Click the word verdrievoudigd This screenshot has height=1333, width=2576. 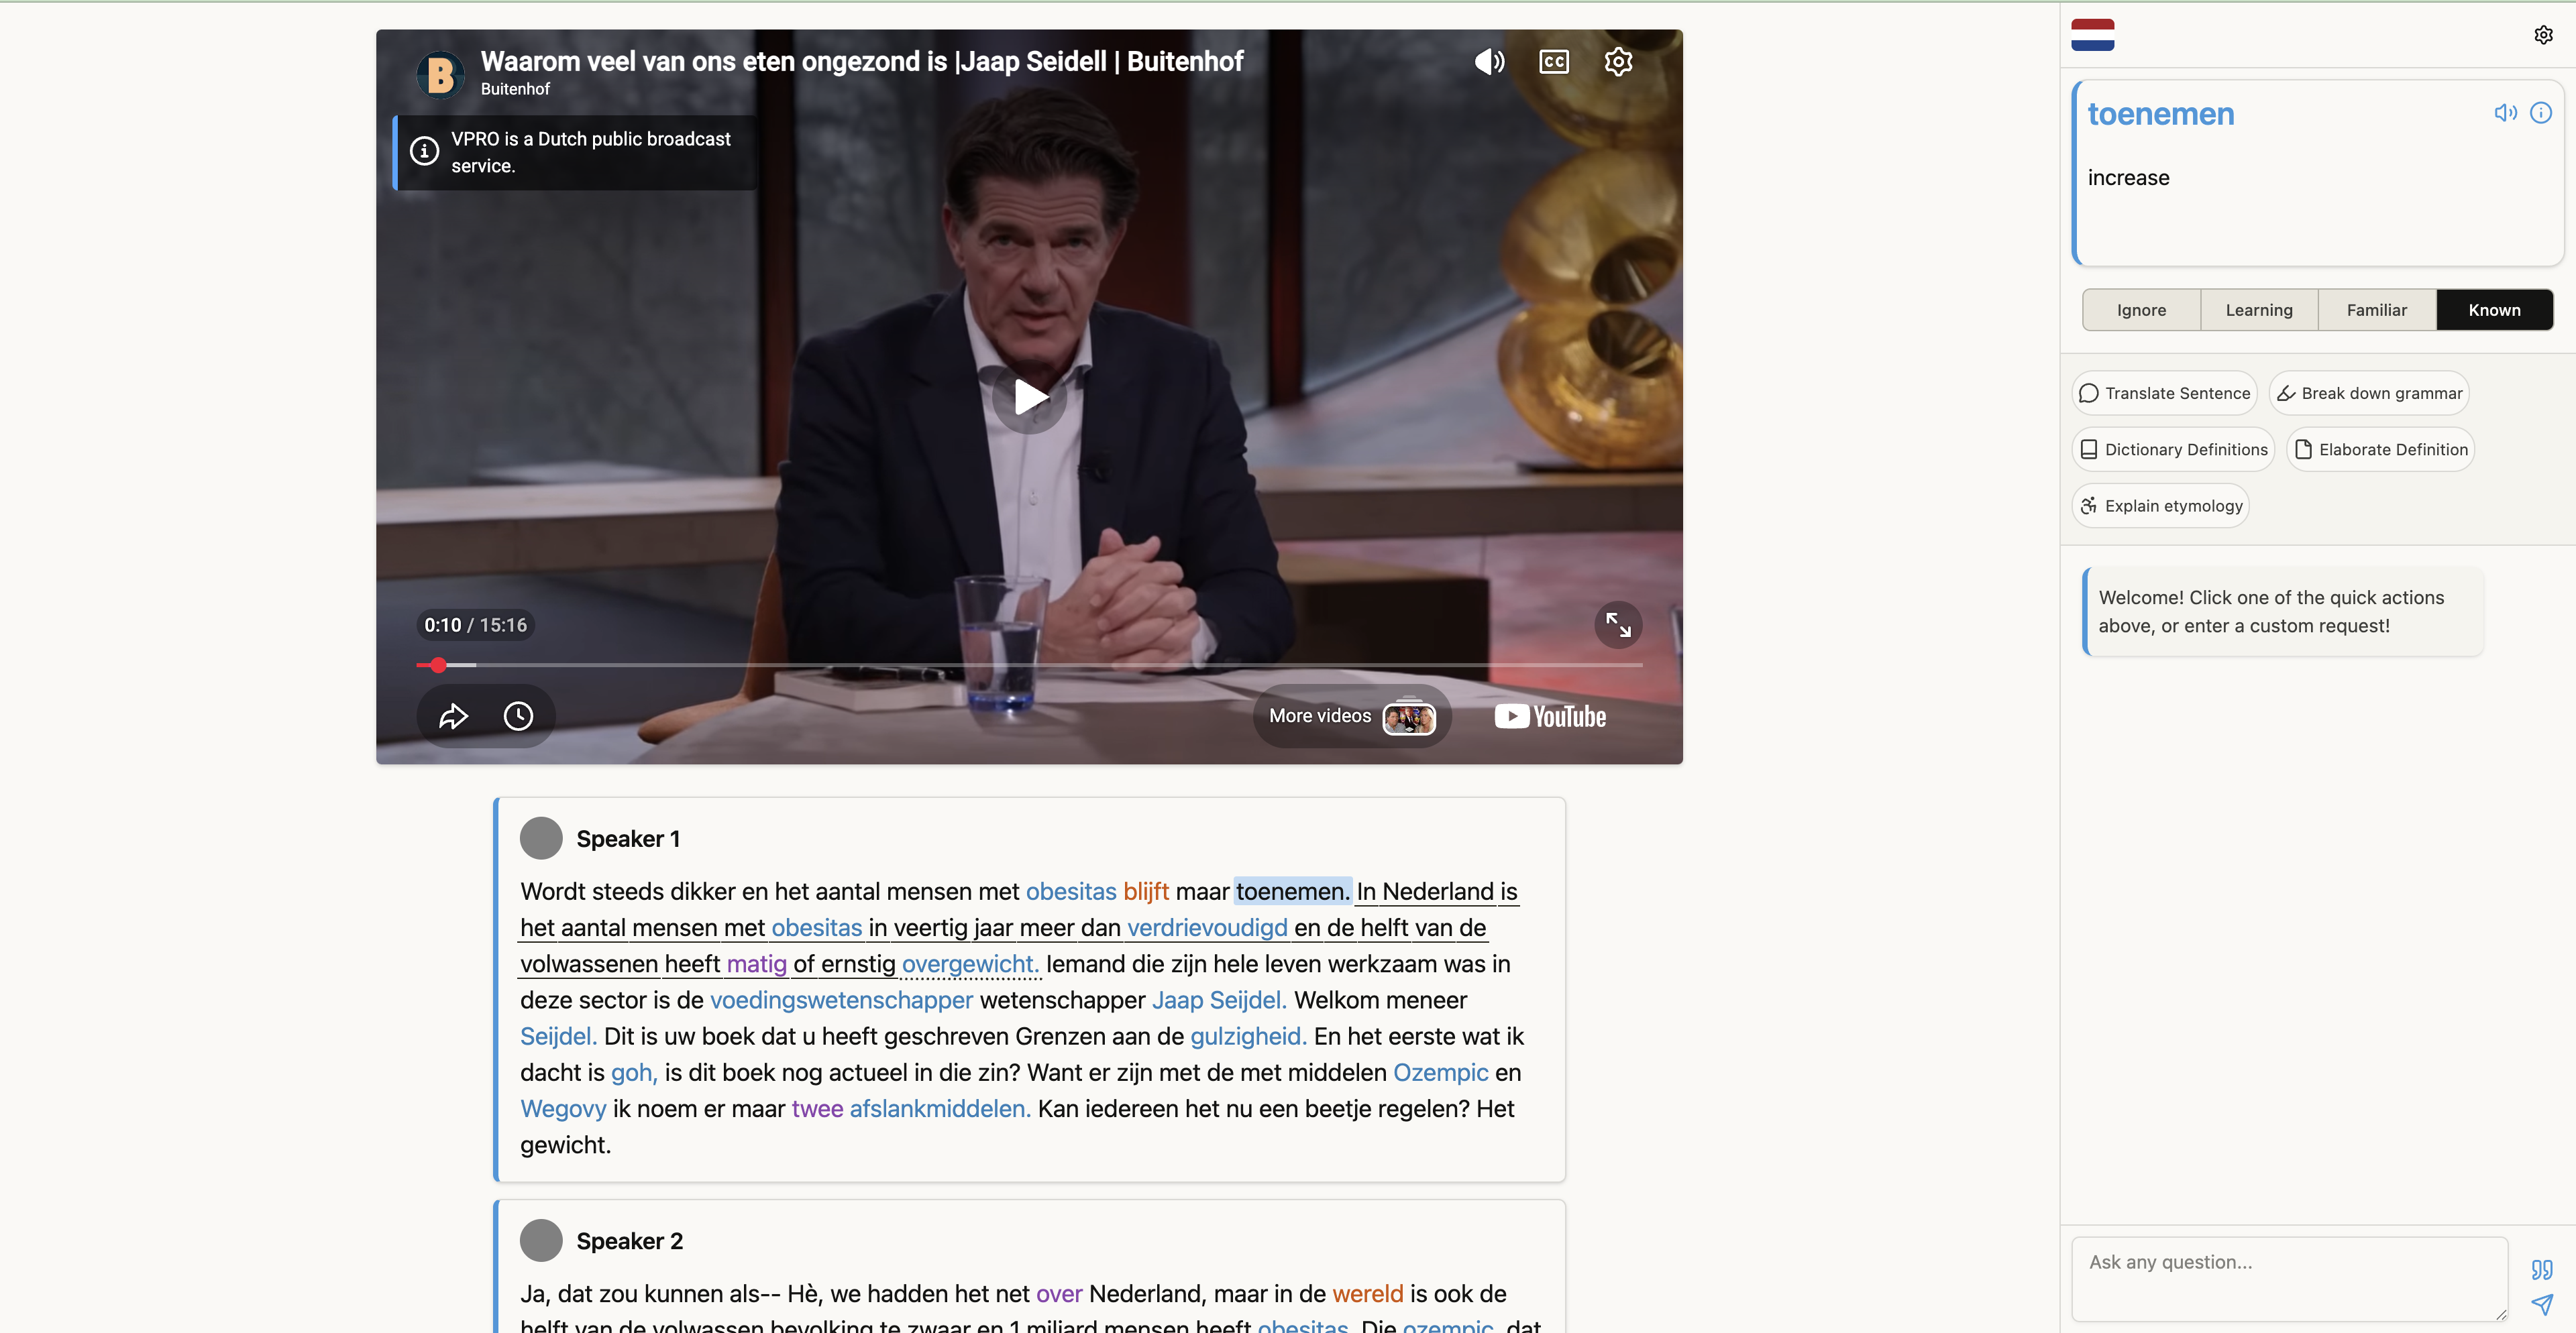click(1207, 928)
